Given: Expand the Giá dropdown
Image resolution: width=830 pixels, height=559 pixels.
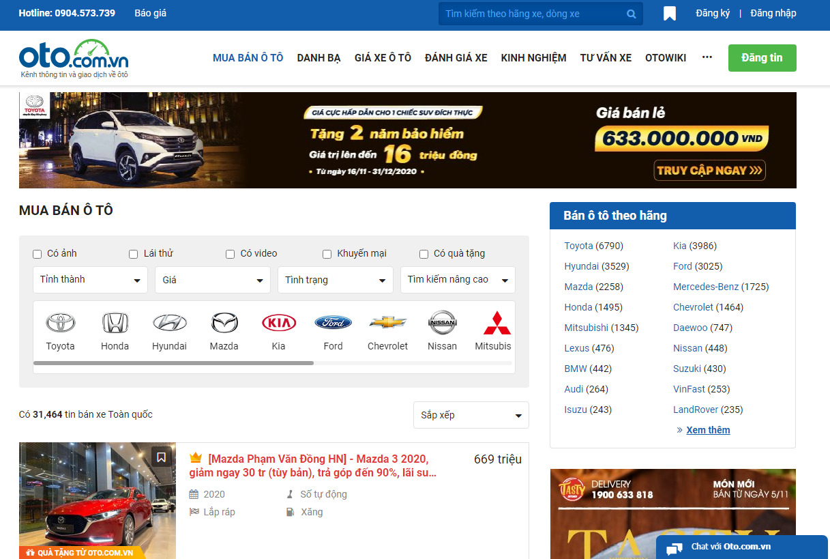Looking at the screenshot, I should [213, 280].
